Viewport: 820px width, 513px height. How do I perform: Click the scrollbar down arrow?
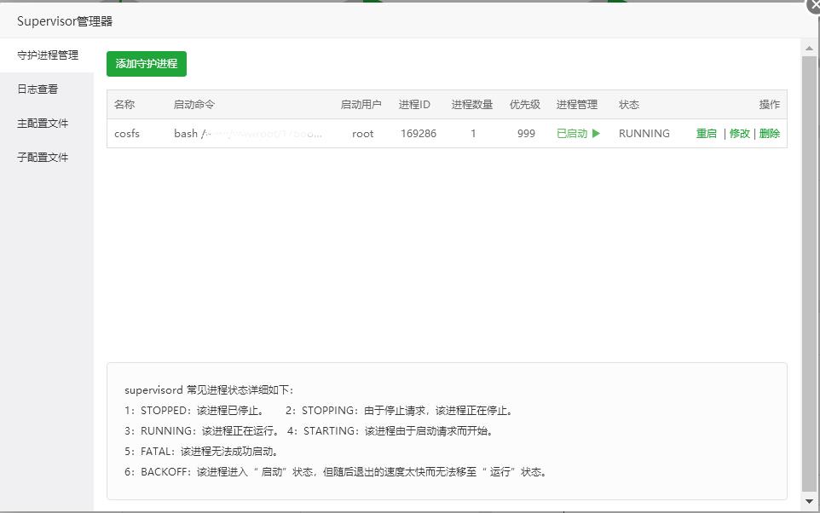point(810,501)
